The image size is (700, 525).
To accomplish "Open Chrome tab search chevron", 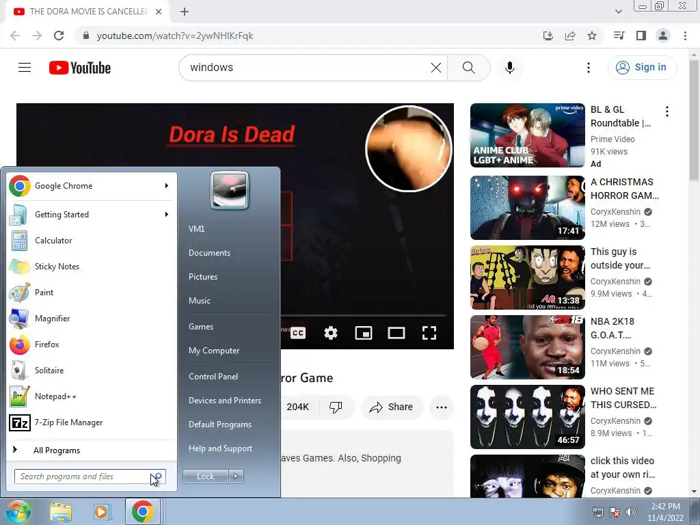I will 618,11.
